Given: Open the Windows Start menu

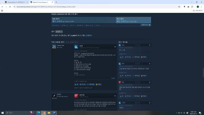Looking at the screenshot, I should [x=3, y=113].
